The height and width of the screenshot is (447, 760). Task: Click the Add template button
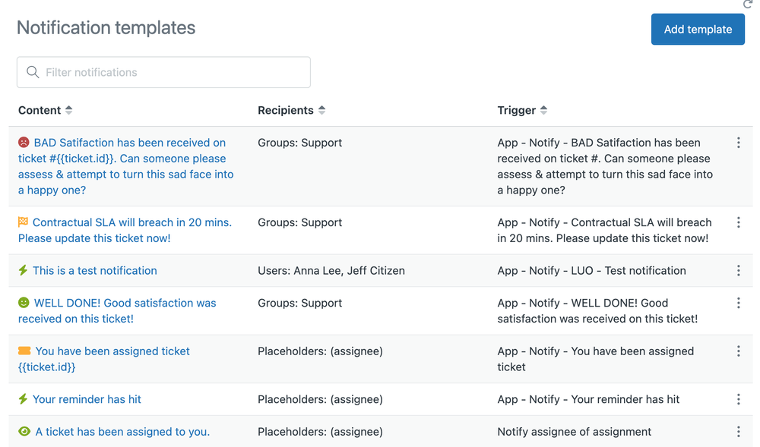pos(697,29)
